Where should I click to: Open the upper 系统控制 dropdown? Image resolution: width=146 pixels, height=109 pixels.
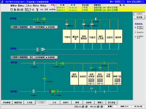point(51,27)
